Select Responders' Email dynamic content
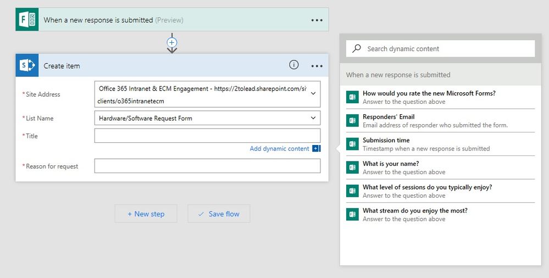This screenshot has height=278, width=549. coord(440,120)
